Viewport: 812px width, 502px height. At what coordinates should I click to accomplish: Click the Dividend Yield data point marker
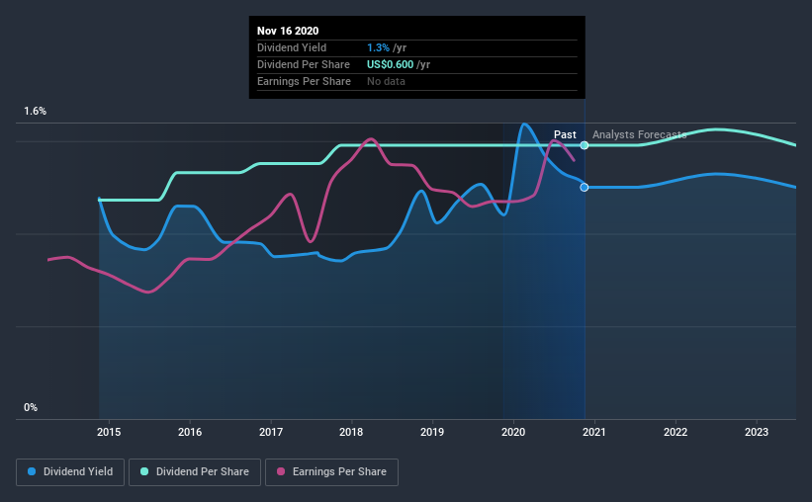click(585, 188)
